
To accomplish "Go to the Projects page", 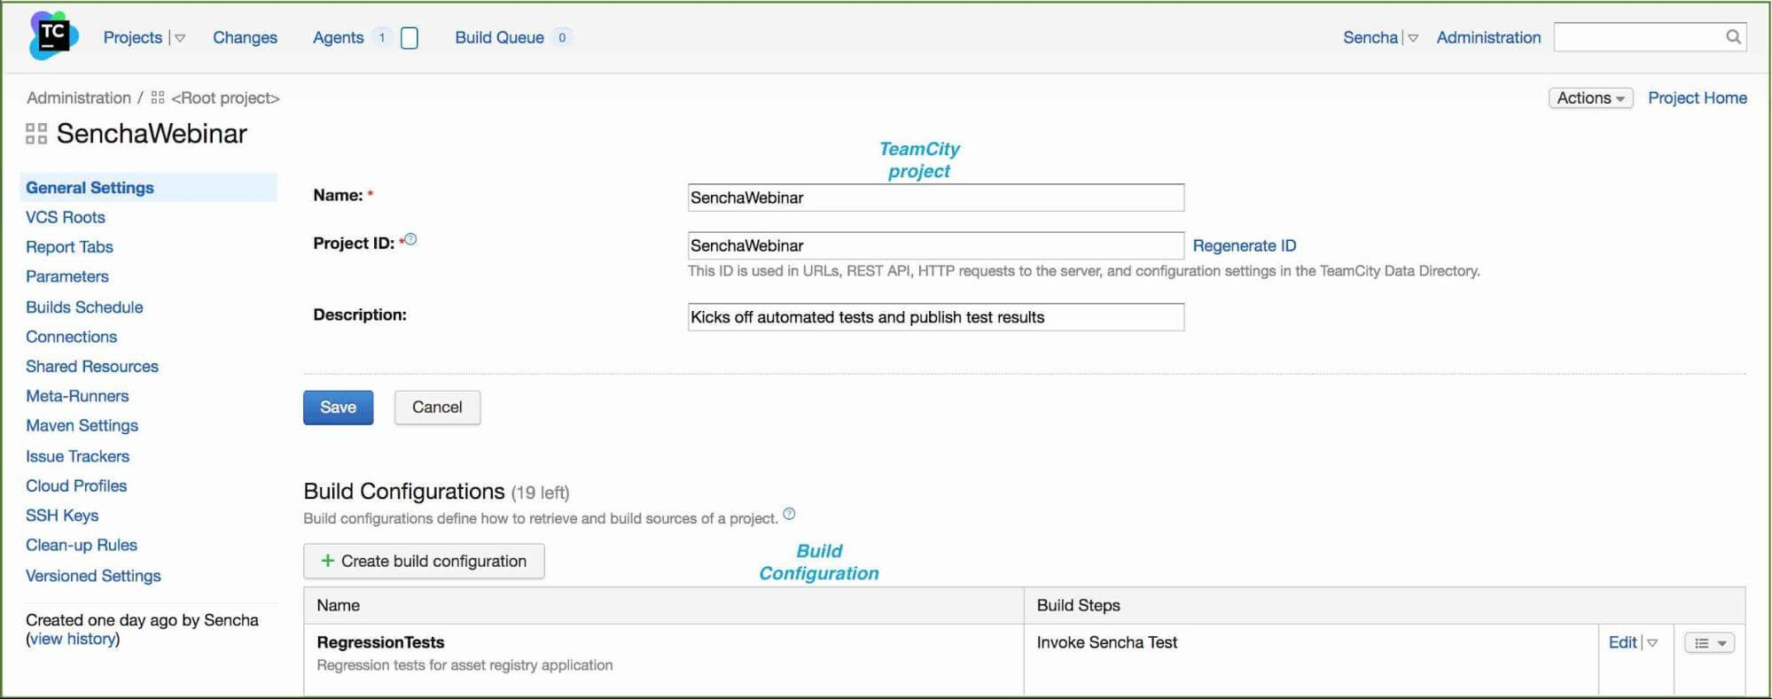I will tap(133, 37).
